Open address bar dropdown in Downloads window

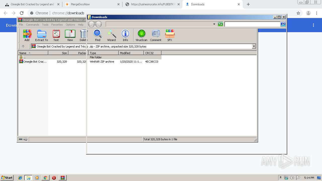point(214,24)
